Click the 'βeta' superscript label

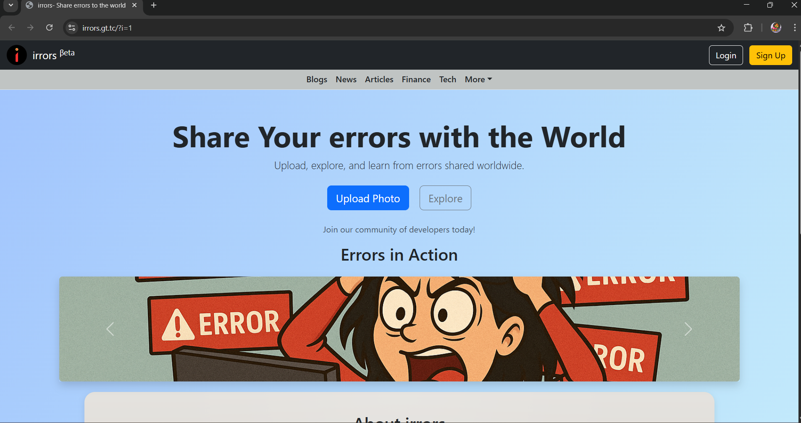[67, 53]
